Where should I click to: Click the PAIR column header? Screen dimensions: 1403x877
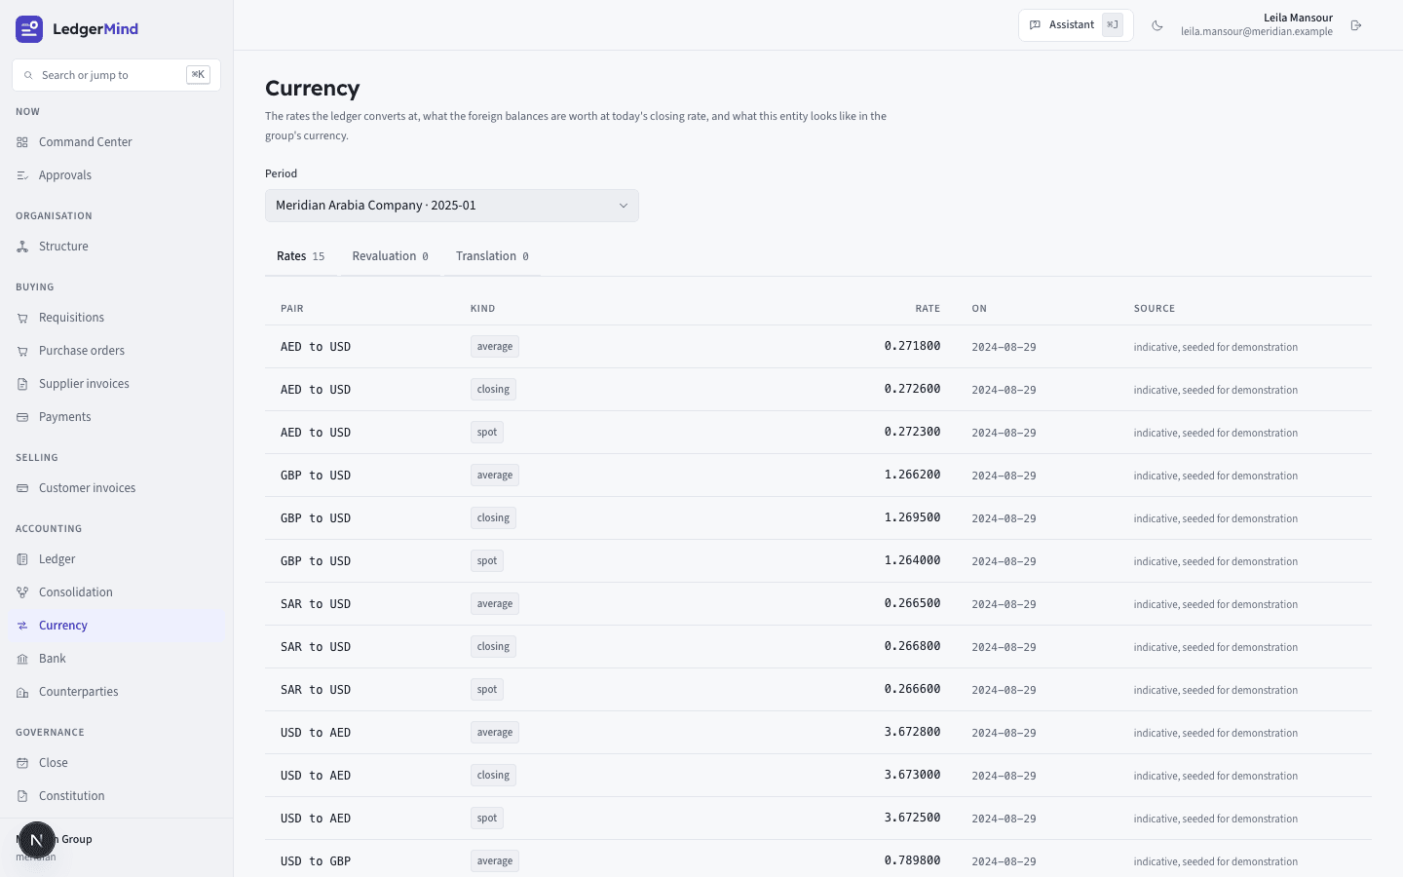[x=292, y=309]
